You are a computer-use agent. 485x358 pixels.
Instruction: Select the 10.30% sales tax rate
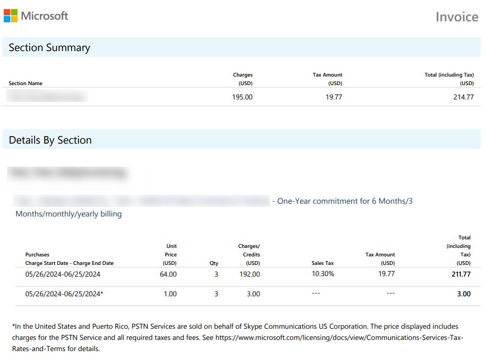pos(323,274)
